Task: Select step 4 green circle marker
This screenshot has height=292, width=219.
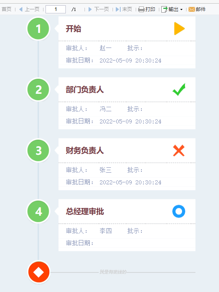Action: tap(38, 211)
